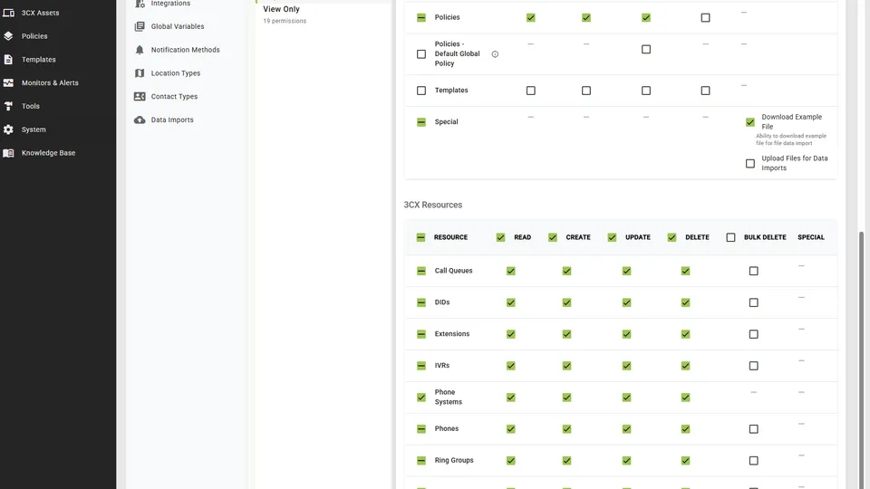Toggle the READ column header checkbox

500,237
